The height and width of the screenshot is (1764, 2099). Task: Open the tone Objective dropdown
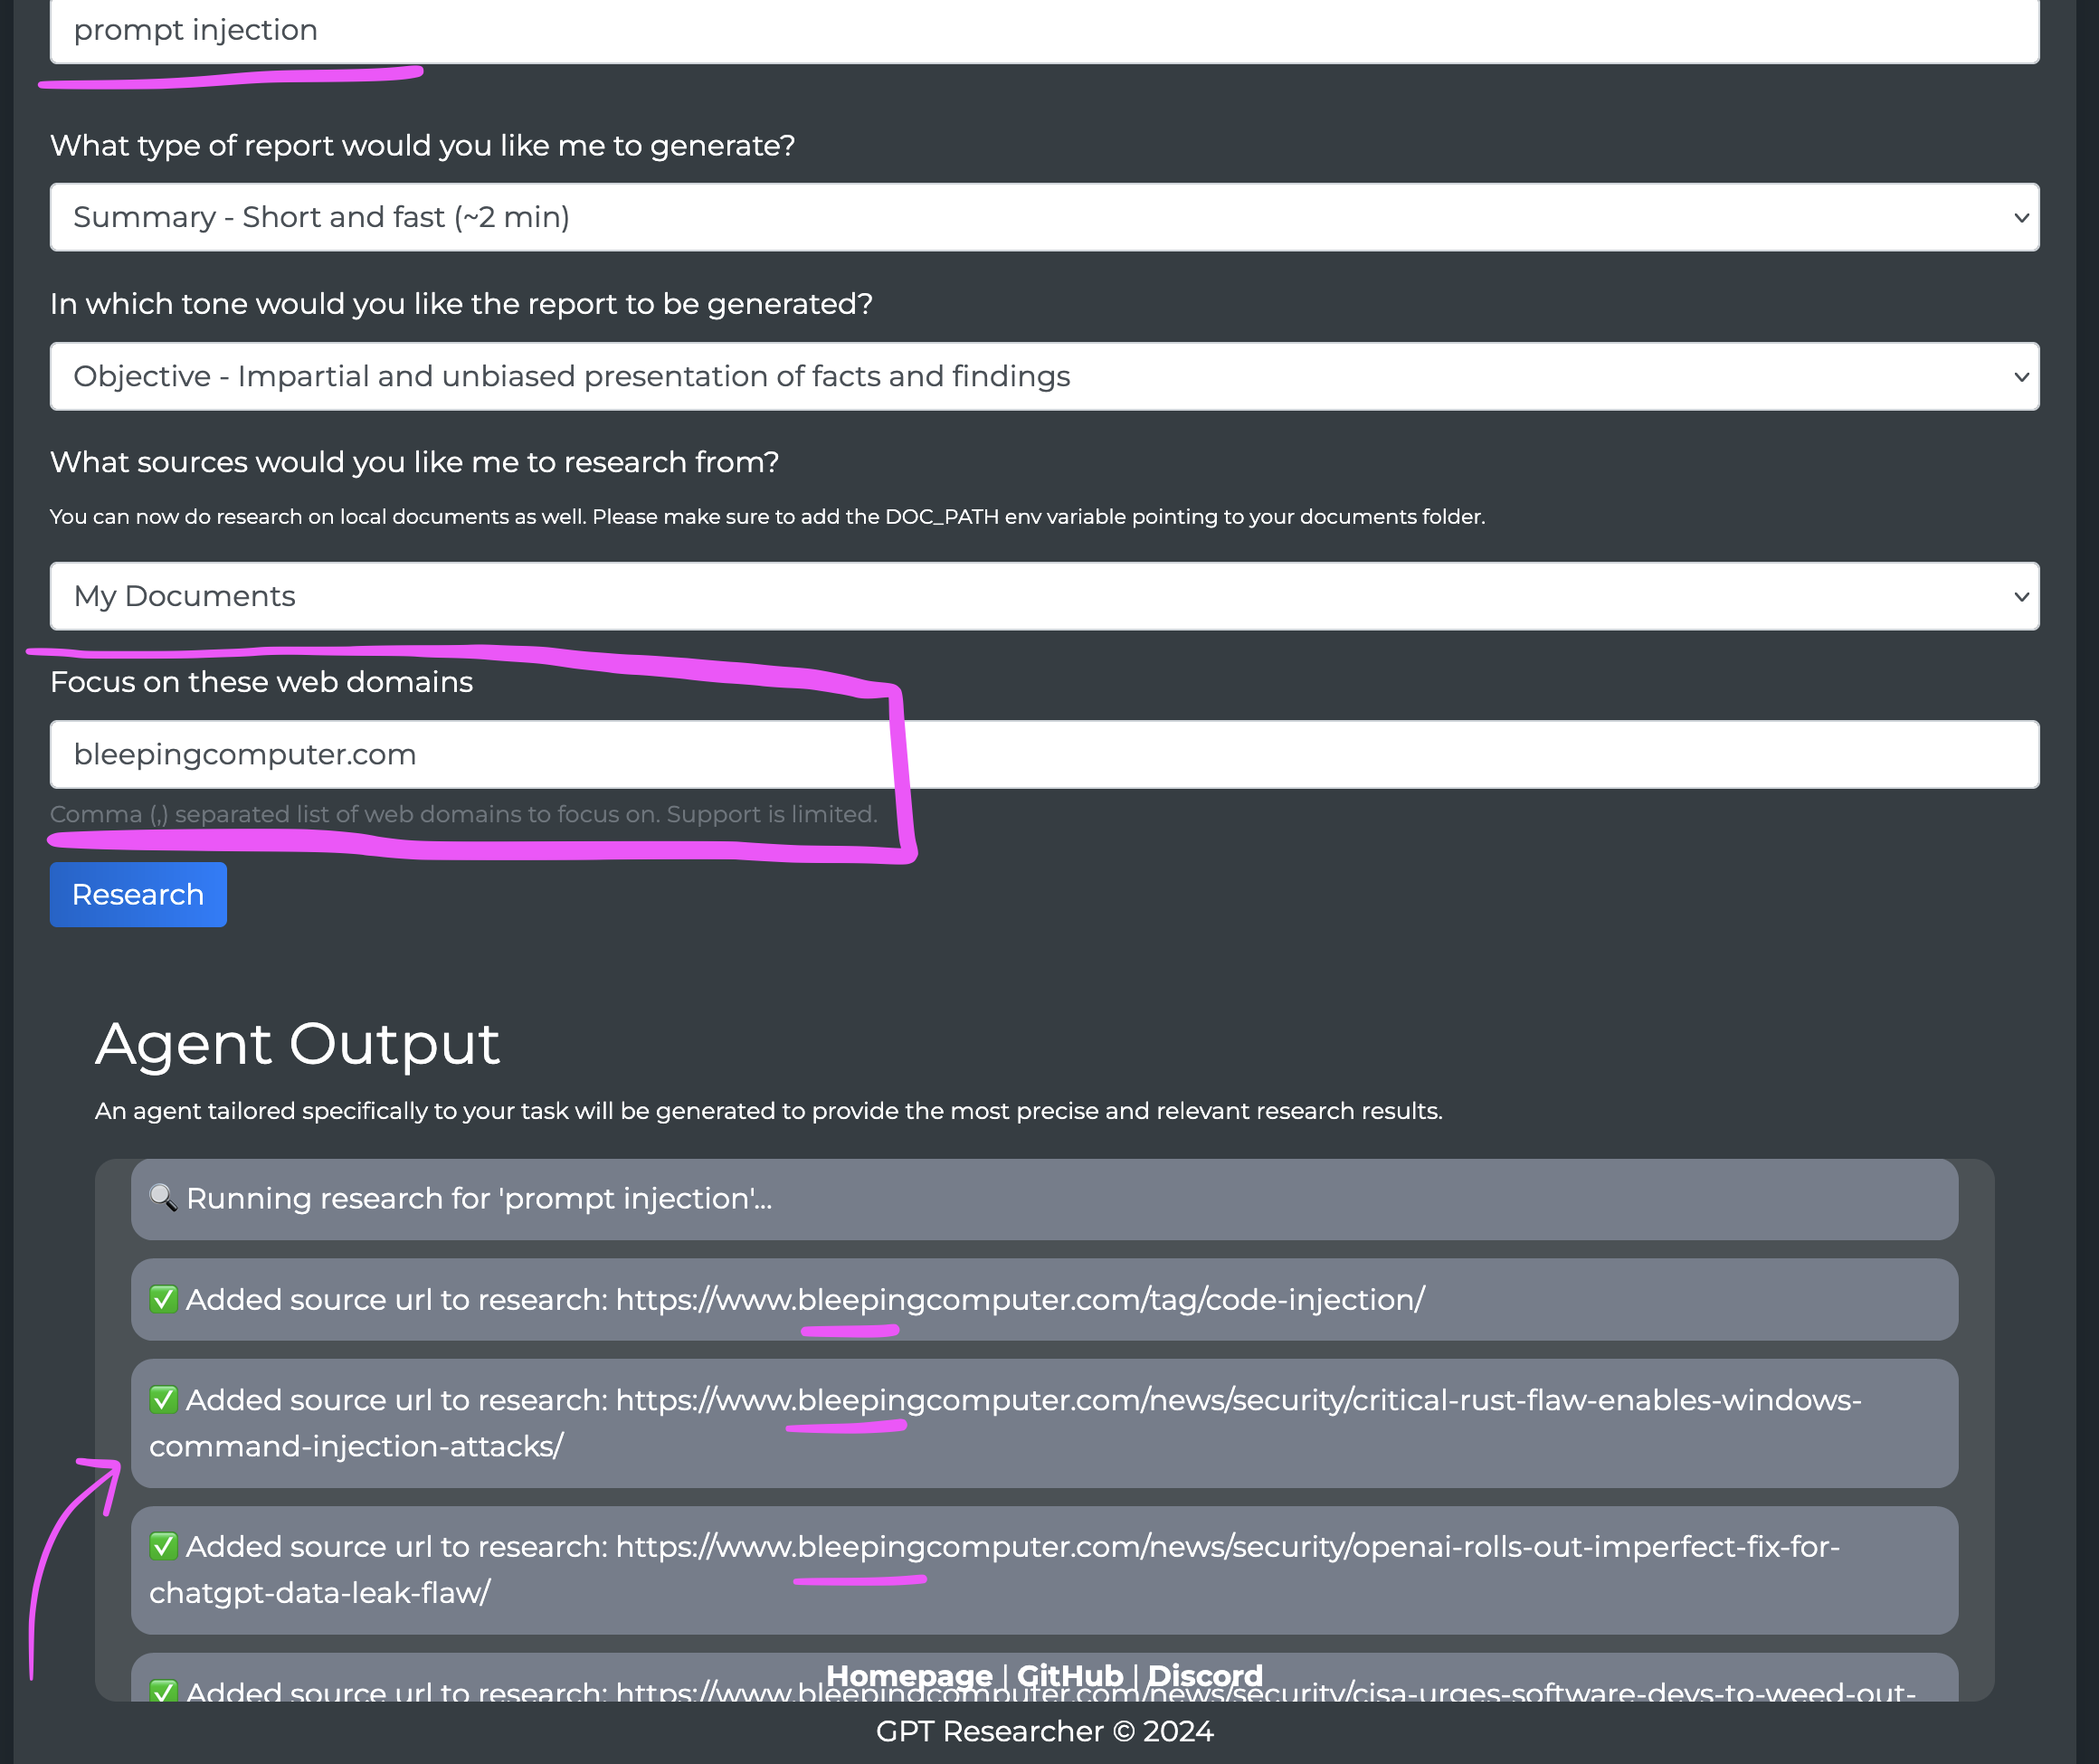[x=1044, y=376]
